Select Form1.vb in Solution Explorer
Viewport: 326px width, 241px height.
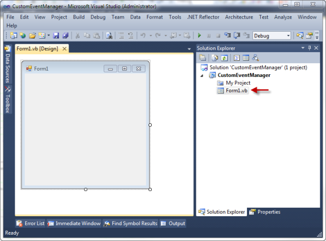tap(236, 91)
